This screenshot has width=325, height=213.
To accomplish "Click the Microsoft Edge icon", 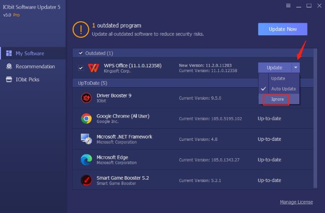I will tap(86, 160).
